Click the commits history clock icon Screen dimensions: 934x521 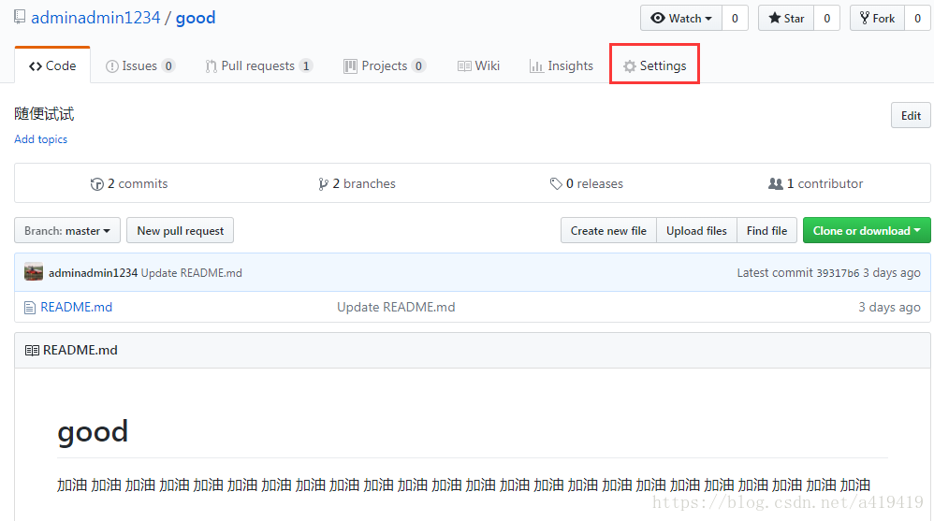coord(96,184)
